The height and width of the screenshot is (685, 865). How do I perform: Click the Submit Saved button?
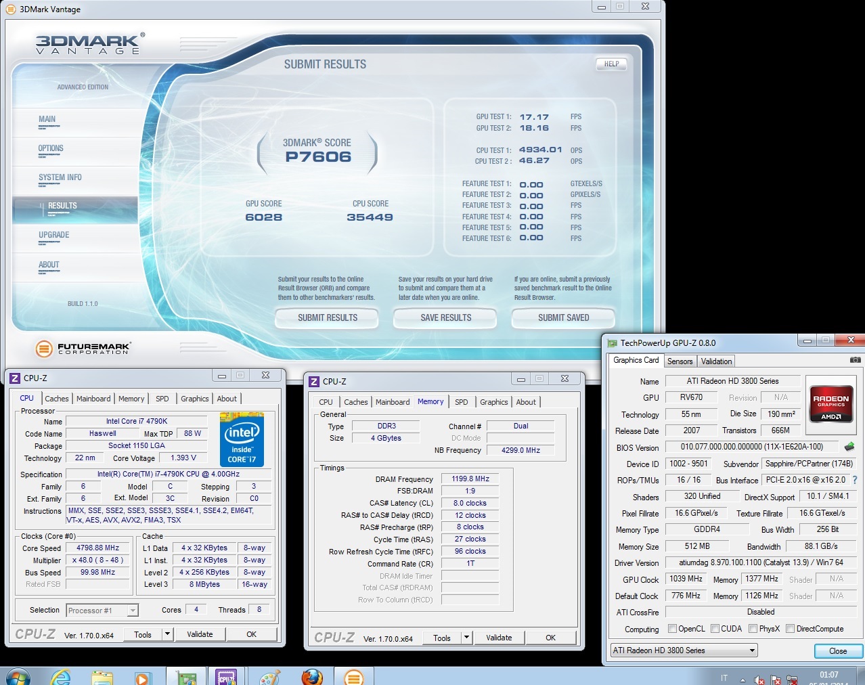pos(563,317)
